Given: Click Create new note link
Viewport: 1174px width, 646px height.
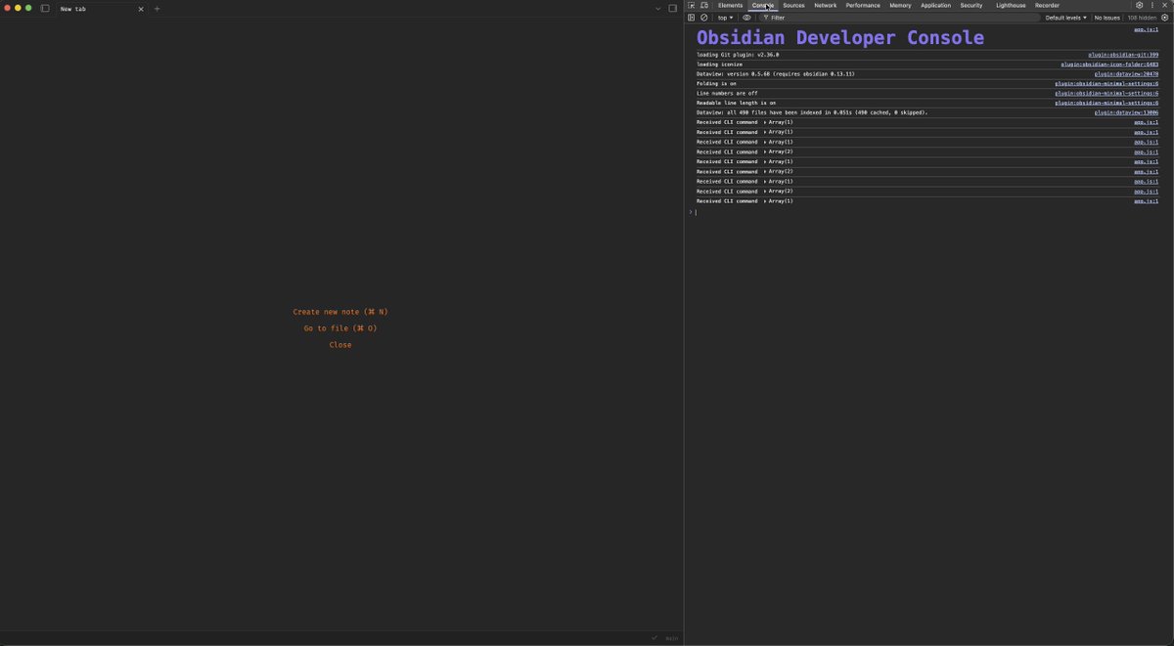Looking at the screenshot, I should click(340, 312).
